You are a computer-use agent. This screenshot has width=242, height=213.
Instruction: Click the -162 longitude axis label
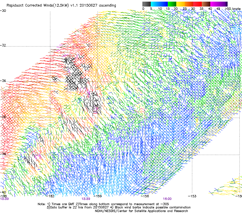(50, 196)
